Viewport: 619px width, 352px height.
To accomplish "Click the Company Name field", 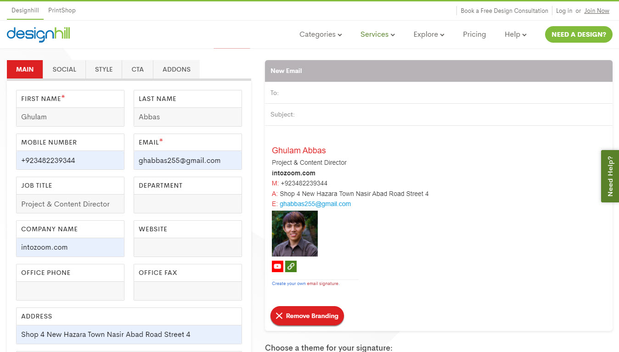I will click(70, 247).
